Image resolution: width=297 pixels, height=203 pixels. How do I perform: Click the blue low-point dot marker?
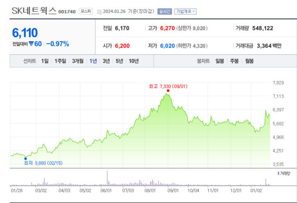coord(25,159)
